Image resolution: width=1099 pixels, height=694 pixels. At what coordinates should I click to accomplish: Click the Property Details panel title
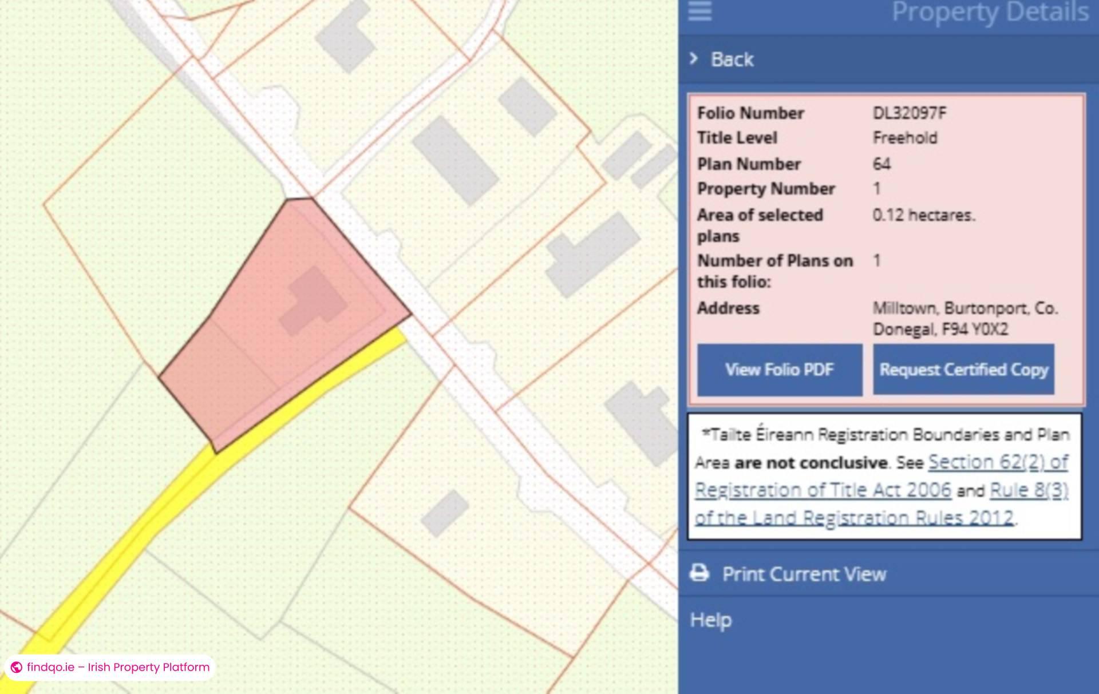tap(990, 13)
